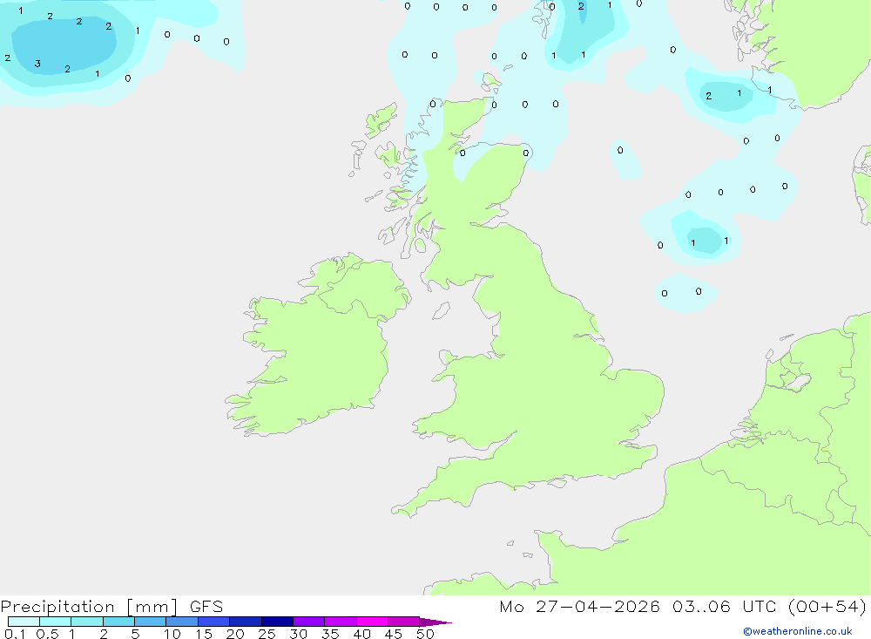This screenshot has height=639, width=871.
Task: Click the '10' legend scale label
Action: point(172,634)
